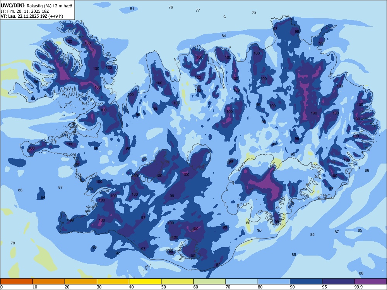Click the purple above-99.9 legend swatch
Screen dimensions: 387x290
pos(370,281)
